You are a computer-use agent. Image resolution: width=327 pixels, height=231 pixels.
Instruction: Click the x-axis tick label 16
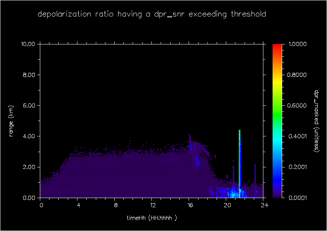click(190, 205)
